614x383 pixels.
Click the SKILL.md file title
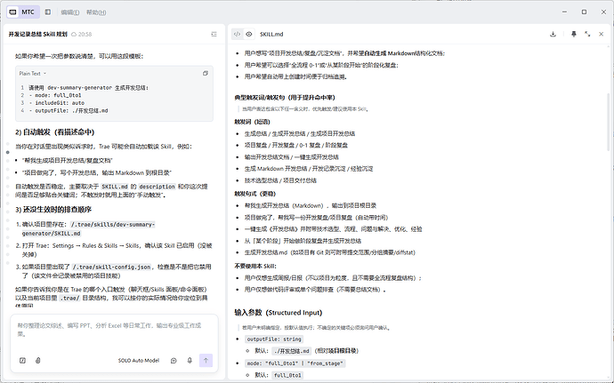click(x=271, y=35)
